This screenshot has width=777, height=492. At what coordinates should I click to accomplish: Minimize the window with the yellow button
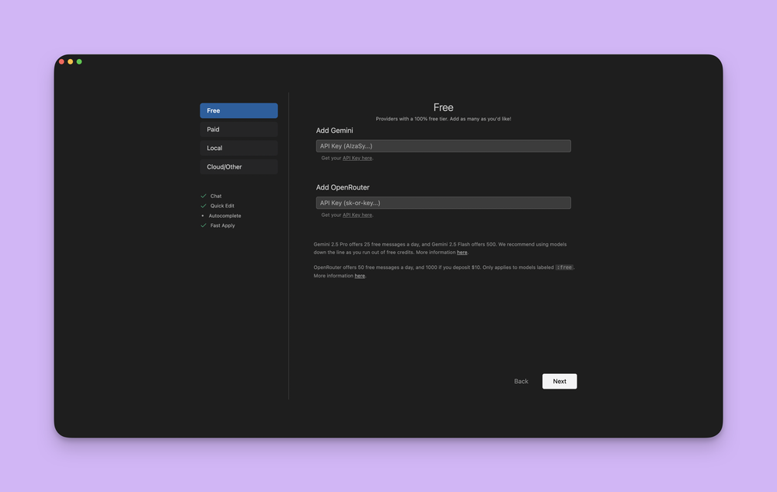pos(70,61)
